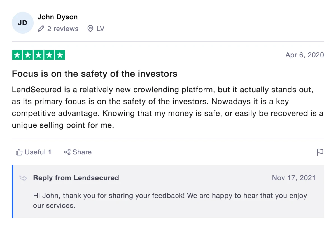Click the Reply from Lendsecured heading
The image size is (336, 230).
pyautogui.click(x=76, y=178)
